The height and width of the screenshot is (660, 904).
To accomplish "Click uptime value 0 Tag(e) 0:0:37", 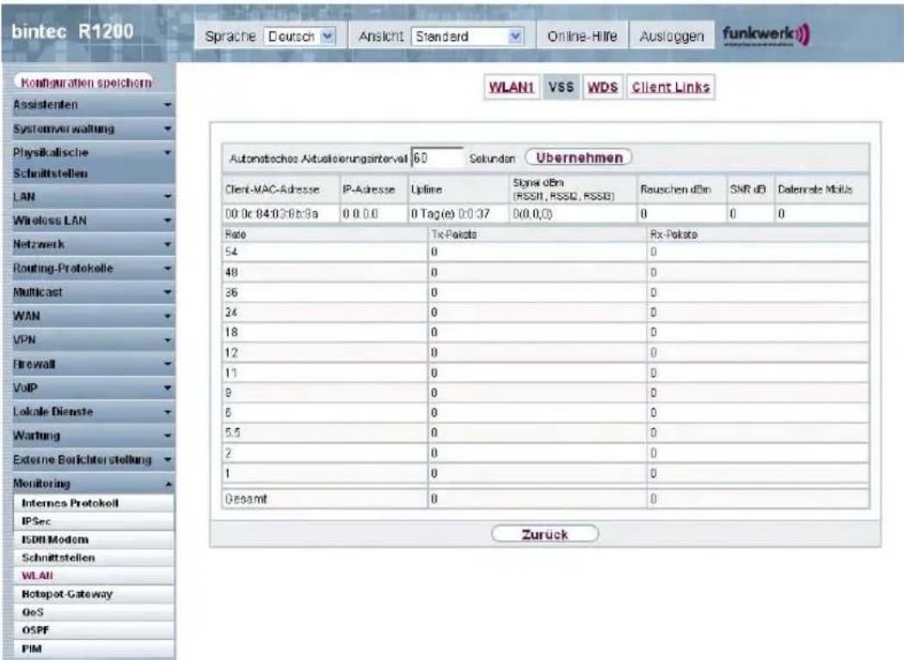I will click(450, 214).
